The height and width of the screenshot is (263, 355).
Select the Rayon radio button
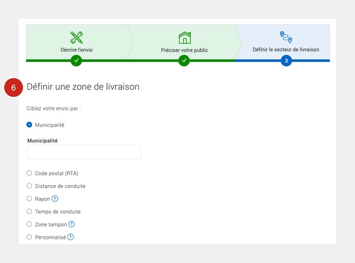click(x=29, y=199)
